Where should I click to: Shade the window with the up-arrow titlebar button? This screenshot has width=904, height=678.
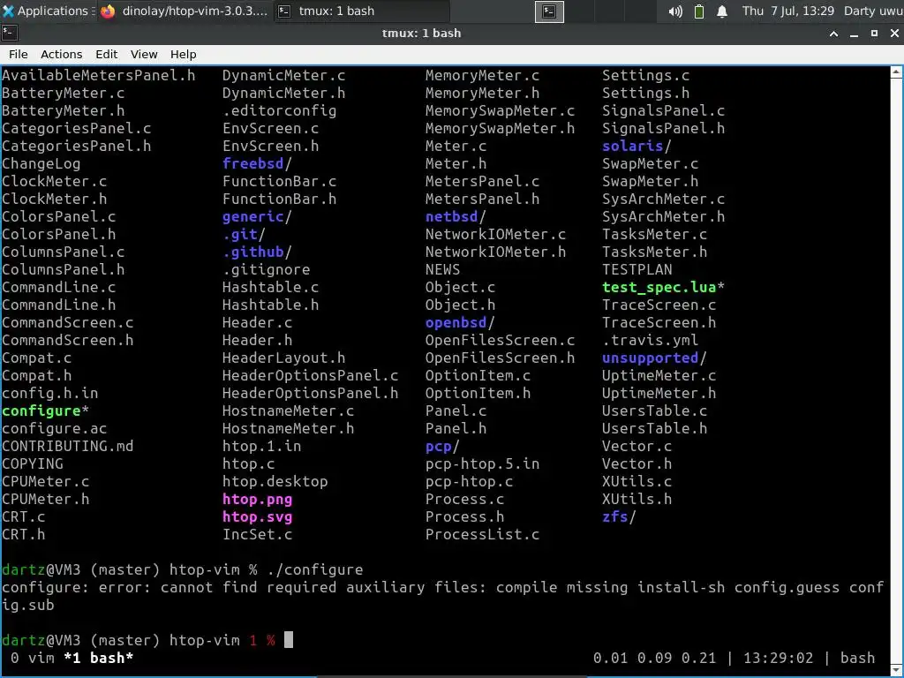point(833,34)
